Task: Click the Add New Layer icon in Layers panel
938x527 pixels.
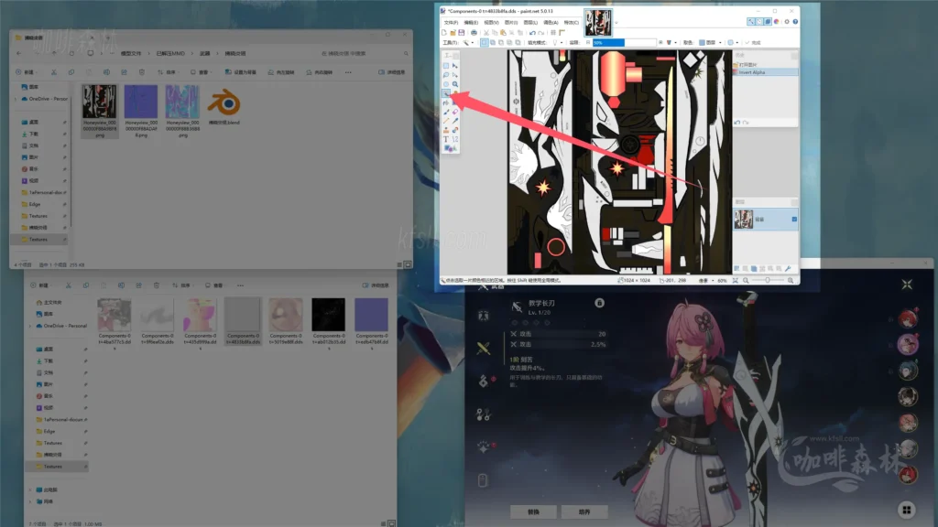Action: tap(737, 268)
